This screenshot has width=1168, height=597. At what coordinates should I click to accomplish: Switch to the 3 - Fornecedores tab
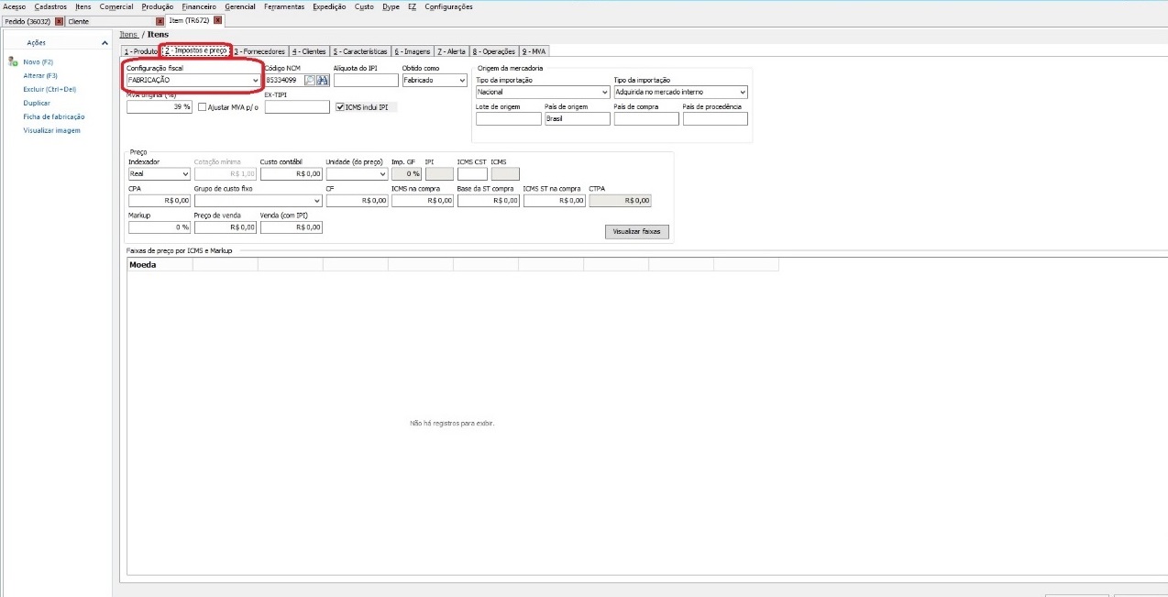coord(259,51)
